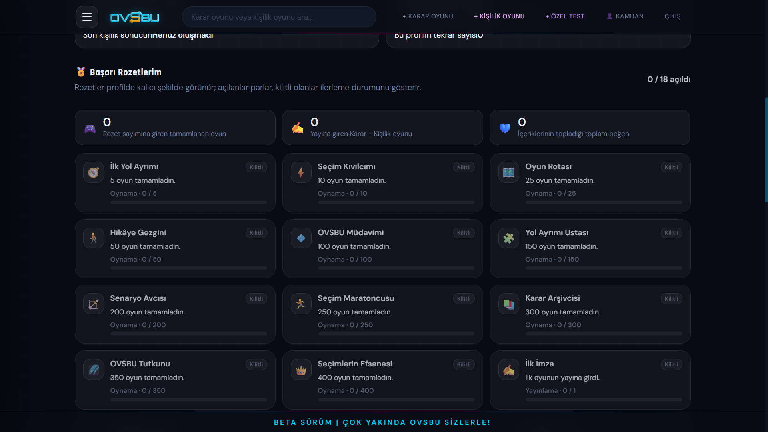Click the books icon for Karar Arşivcisi
The height and width of the screenshot is (432, 768).
pos(509,304)
